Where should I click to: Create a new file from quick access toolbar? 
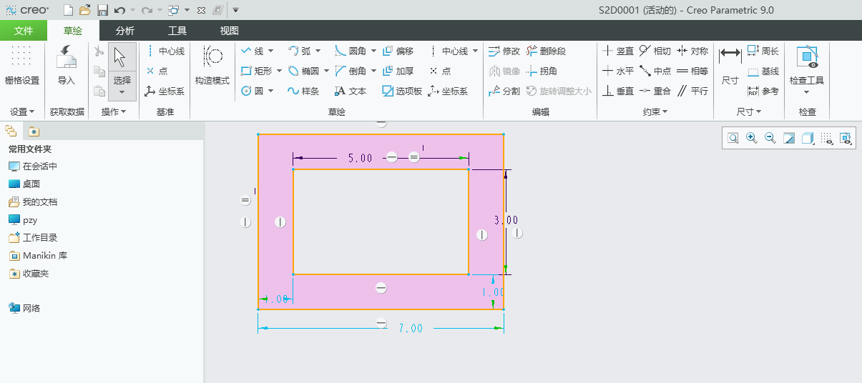(68, 10)
